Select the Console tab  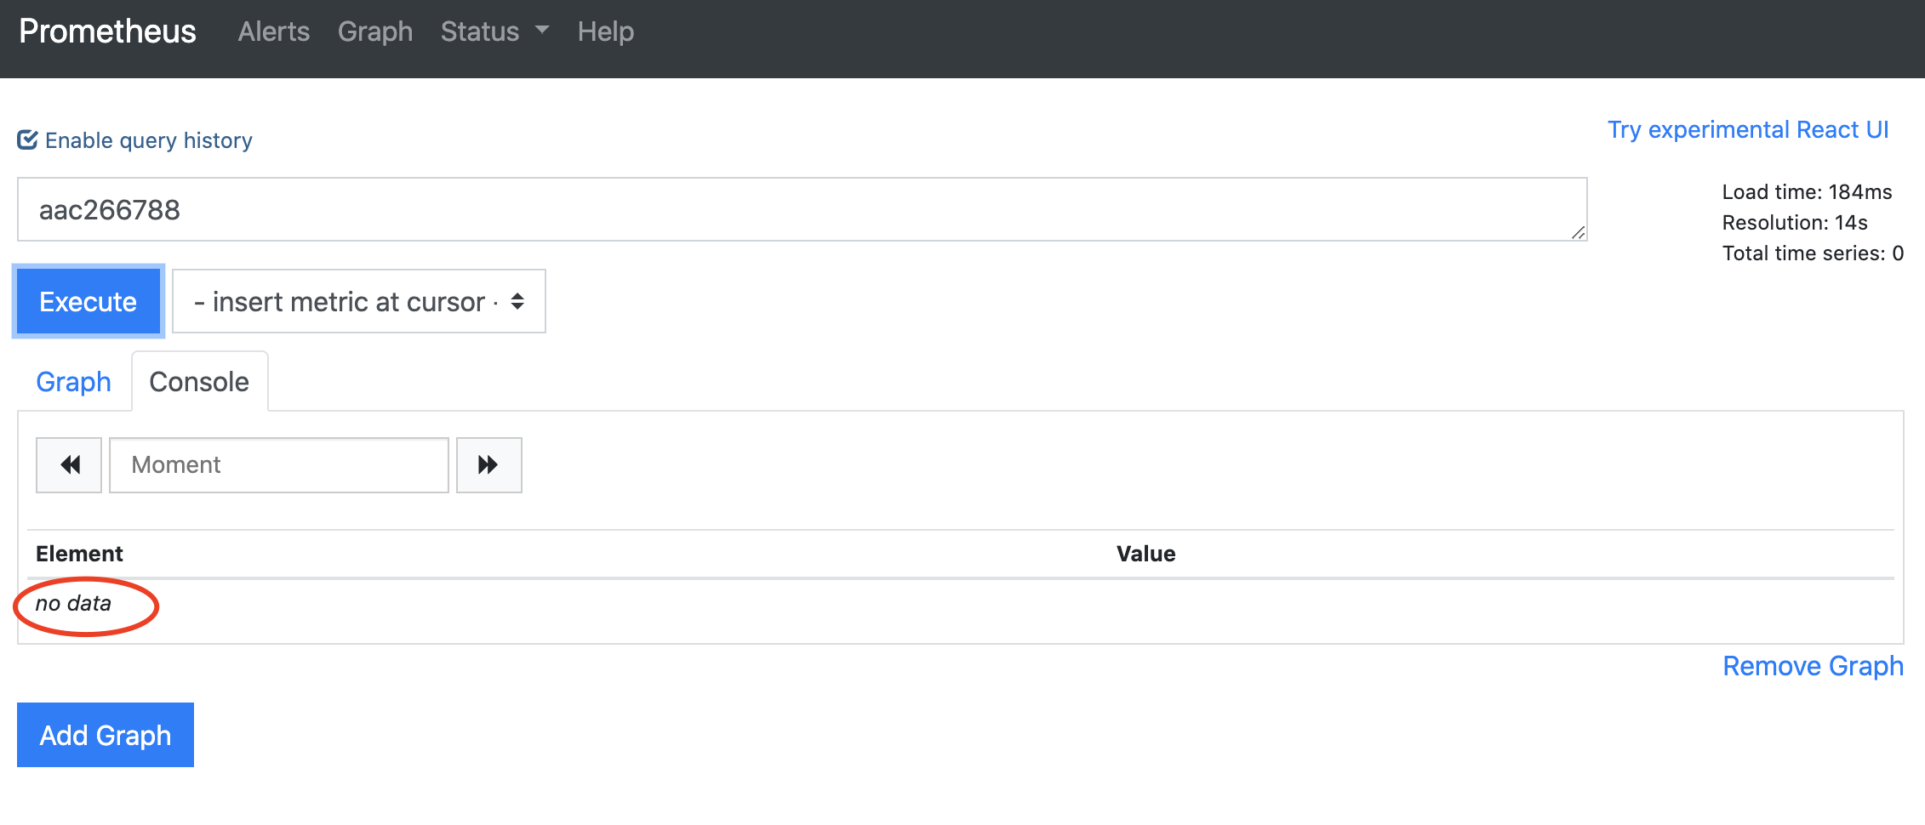click(x=199, y=381)
